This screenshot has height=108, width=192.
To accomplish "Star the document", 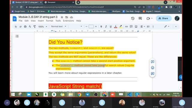I will pyautogui.click(x=62, y=17).
